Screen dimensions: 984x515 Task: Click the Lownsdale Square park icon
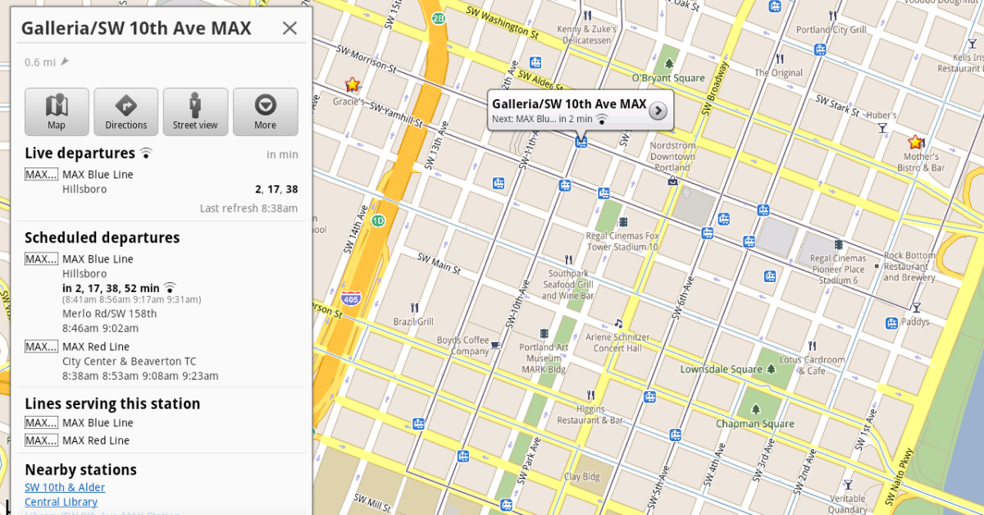[x=771, y=369]
